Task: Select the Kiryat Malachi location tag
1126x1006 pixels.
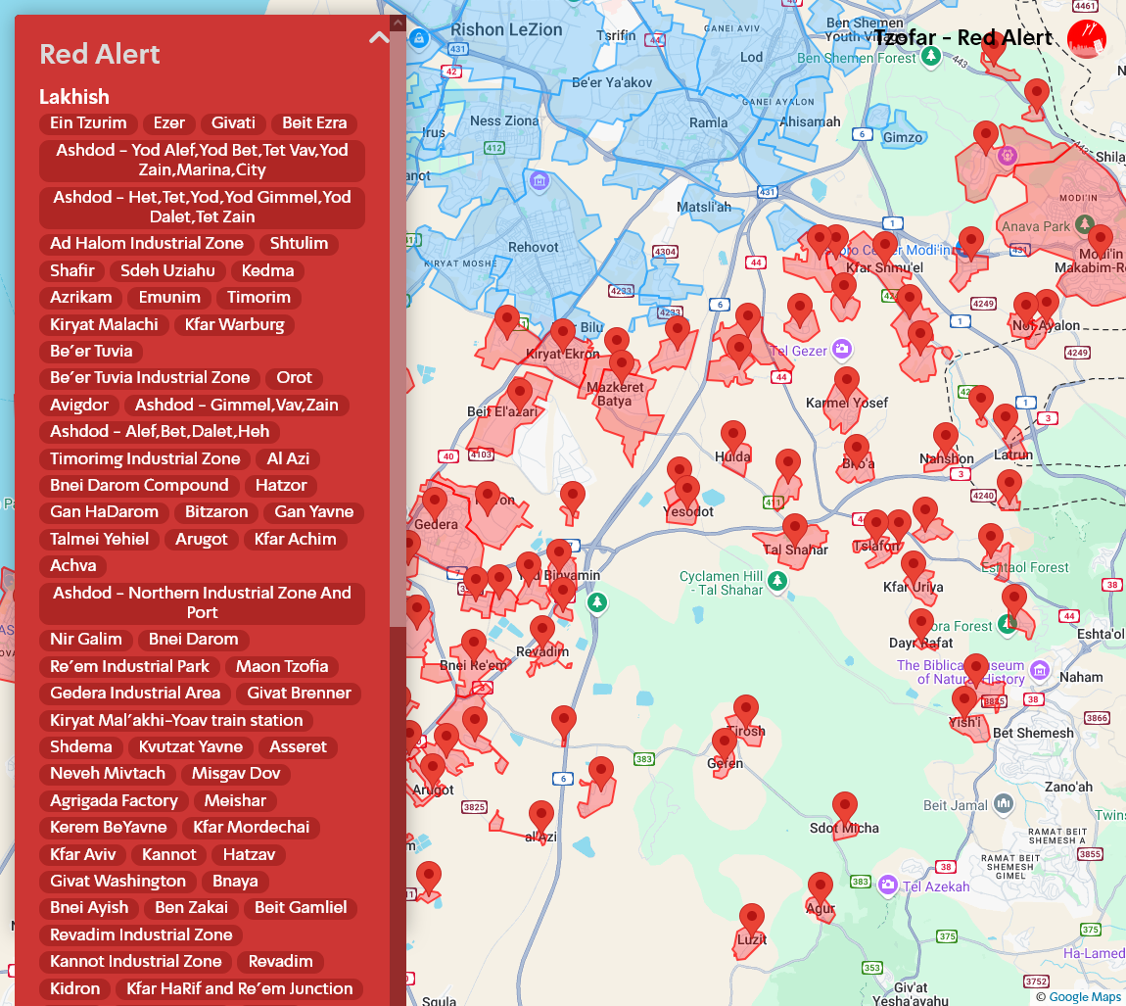Action: pos(104,325)
